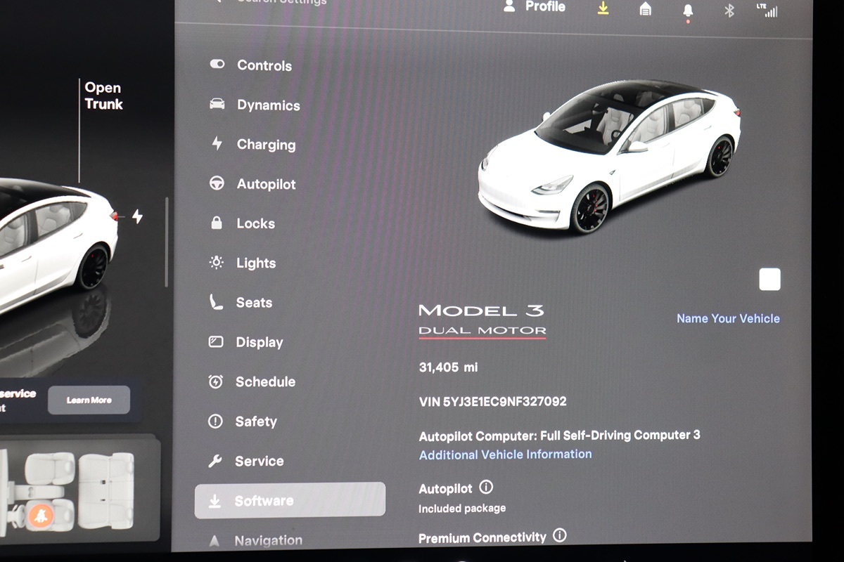Viewport: 844px width, 562px height.
Task: Tap Open Trunk on the car view
Action: pos(103,96)
